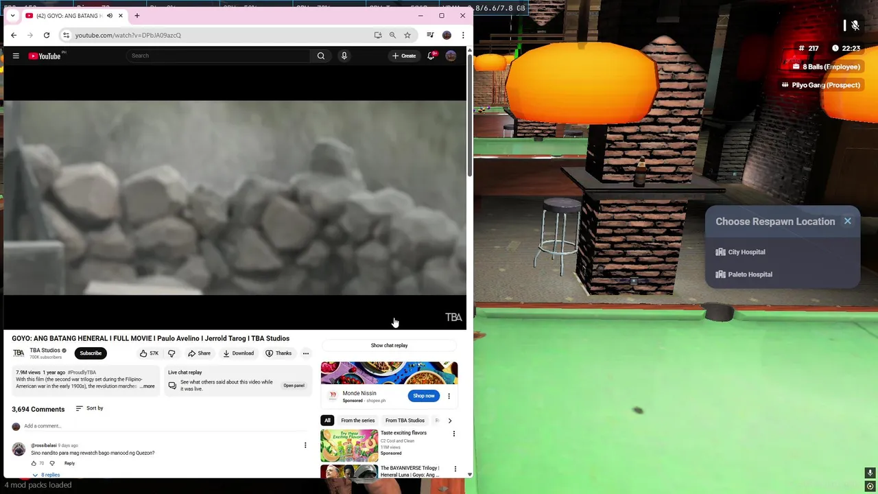Open the live chat replay panel
This screenshot has height=494, width=878.
(294, 386)
